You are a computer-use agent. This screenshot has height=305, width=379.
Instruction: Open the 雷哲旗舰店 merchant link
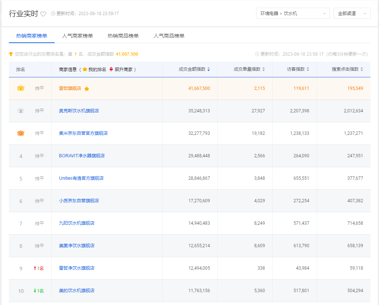70,88
